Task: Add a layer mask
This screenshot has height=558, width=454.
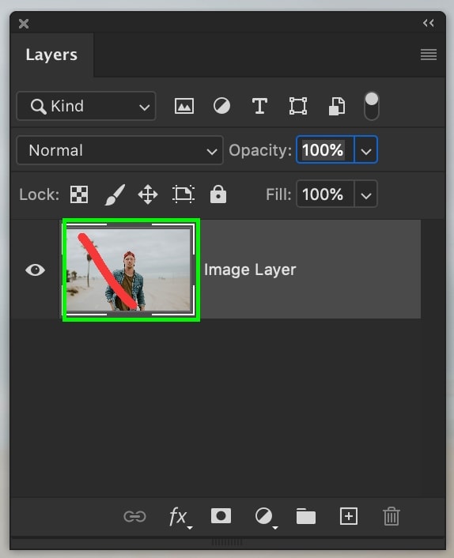Action: click(221, 516)
